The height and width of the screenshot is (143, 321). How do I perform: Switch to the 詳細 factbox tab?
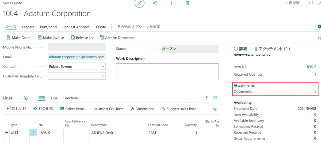point(240,49)
